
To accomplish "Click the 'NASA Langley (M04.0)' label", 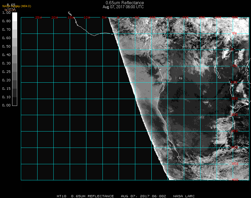I will (17, 6).
